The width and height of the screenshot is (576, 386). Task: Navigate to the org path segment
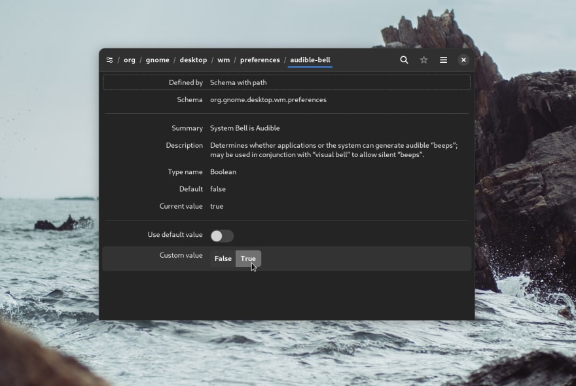click(x=130, y=60)
